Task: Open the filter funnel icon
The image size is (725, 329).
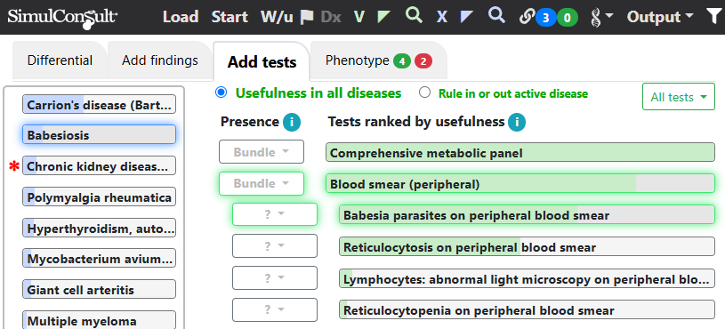Action: click(713, 17)
